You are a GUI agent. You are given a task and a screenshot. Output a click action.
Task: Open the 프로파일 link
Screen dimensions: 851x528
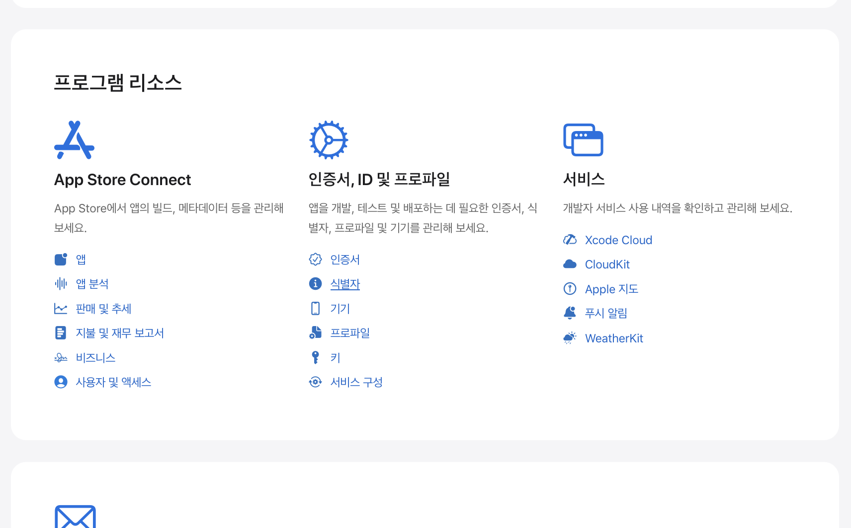point(350,333)
